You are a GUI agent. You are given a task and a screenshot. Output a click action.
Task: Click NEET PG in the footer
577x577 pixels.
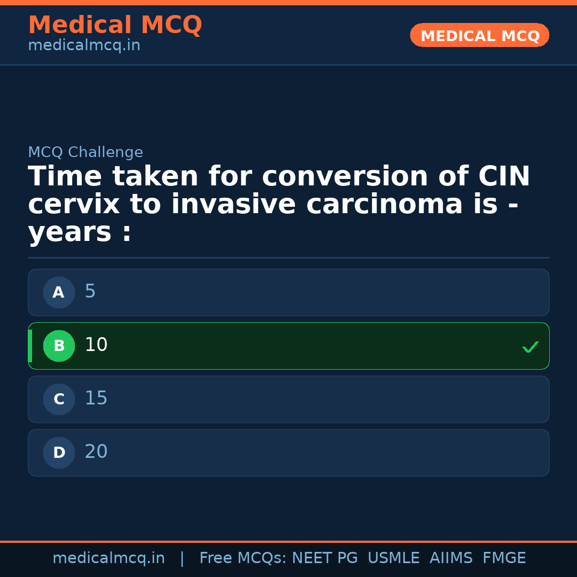click(x=325, y=558)
